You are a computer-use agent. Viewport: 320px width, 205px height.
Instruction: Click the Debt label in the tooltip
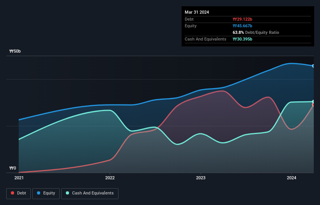tap(189, 19)
